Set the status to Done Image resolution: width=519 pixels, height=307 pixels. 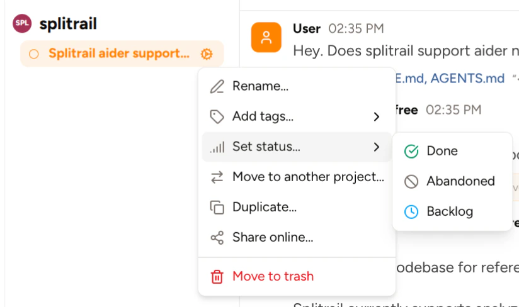tap(452, 152)
